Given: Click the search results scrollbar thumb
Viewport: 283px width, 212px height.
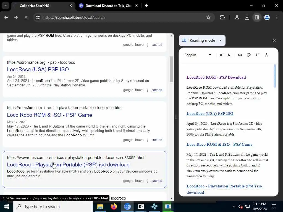Looking at the screenshot, I should coord(171,69).
